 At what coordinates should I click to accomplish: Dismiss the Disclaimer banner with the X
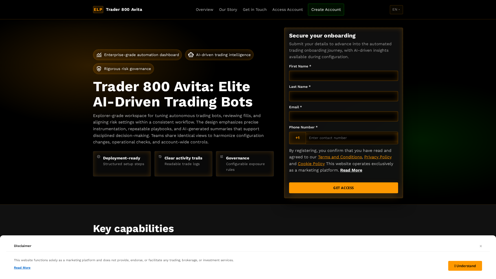coord(481,246)
